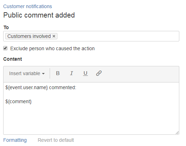
Task: Click the ${comment} variable text
Action: [19, 101]
